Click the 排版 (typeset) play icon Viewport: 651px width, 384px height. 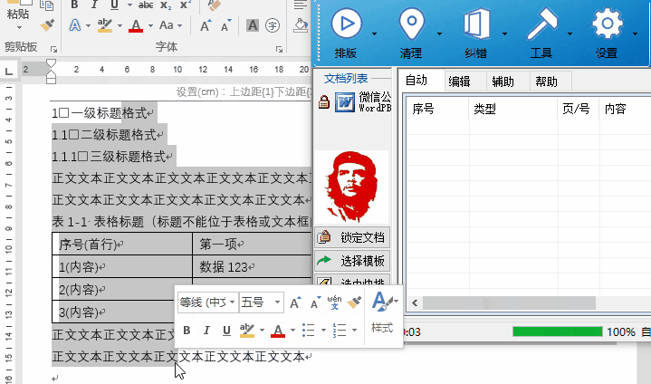[347, 24]
